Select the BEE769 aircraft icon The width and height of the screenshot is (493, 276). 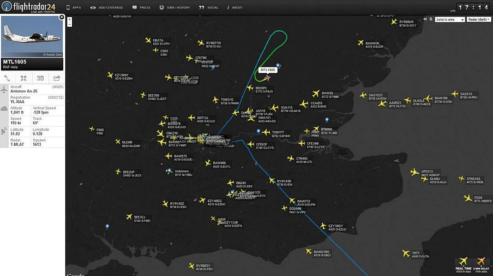(143, 95)
